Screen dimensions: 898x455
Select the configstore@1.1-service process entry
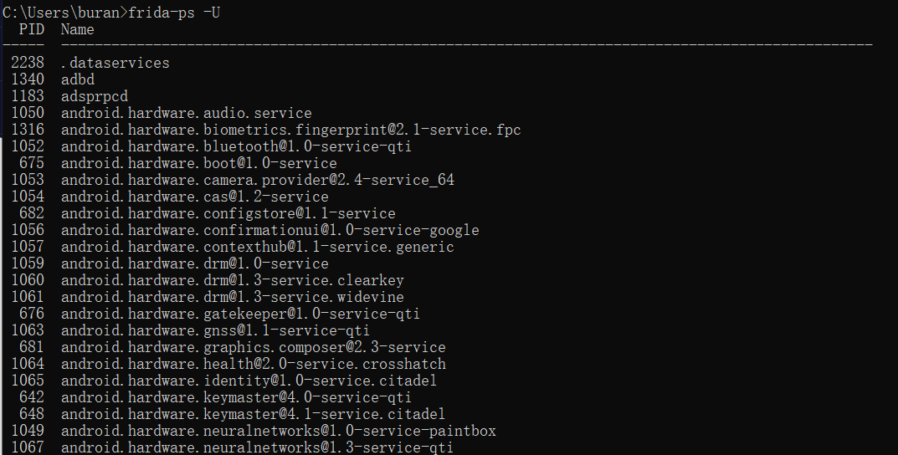228,213
